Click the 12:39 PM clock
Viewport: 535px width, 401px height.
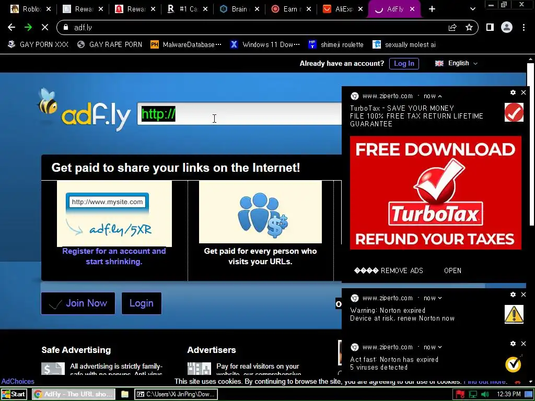pyautogui.click(x=509, y=394)
